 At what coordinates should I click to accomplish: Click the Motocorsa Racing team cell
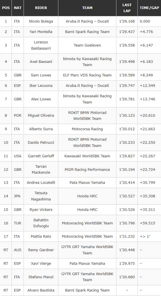coord(87,129)
